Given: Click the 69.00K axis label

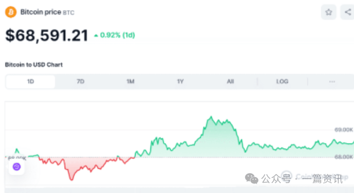Looking at the screenshot, I should pyautogui.click(x=343, y=130).
